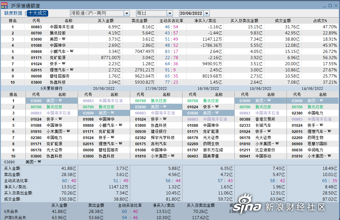Select the sell amount 2791.21万
Viewport: 340px width, 220px height.
(x=145, y=70)
